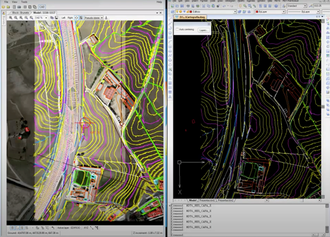The image size is (330, 237).
Task: Click the blue Help circle icon
Action: click(x=276, y=6)
